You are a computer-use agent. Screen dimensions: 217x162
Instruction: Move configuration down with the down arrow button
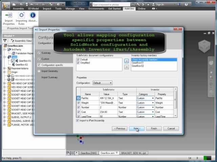point(126,67)
